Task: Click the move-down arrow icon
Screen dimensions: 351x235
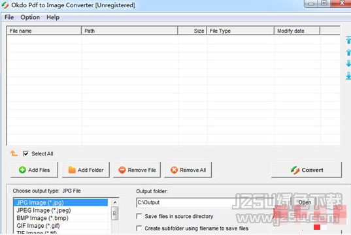Action: coord(348,63)
